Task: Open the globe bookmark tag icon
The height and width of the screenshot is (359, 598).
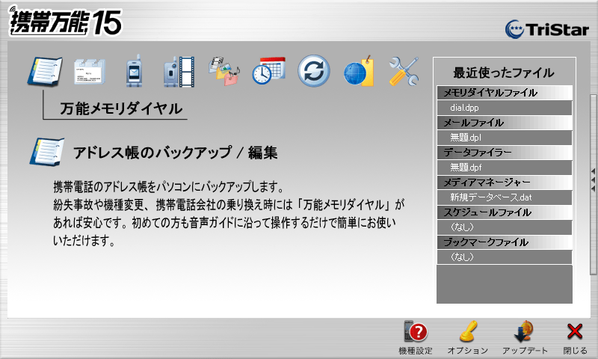Action: click(359, 71)
